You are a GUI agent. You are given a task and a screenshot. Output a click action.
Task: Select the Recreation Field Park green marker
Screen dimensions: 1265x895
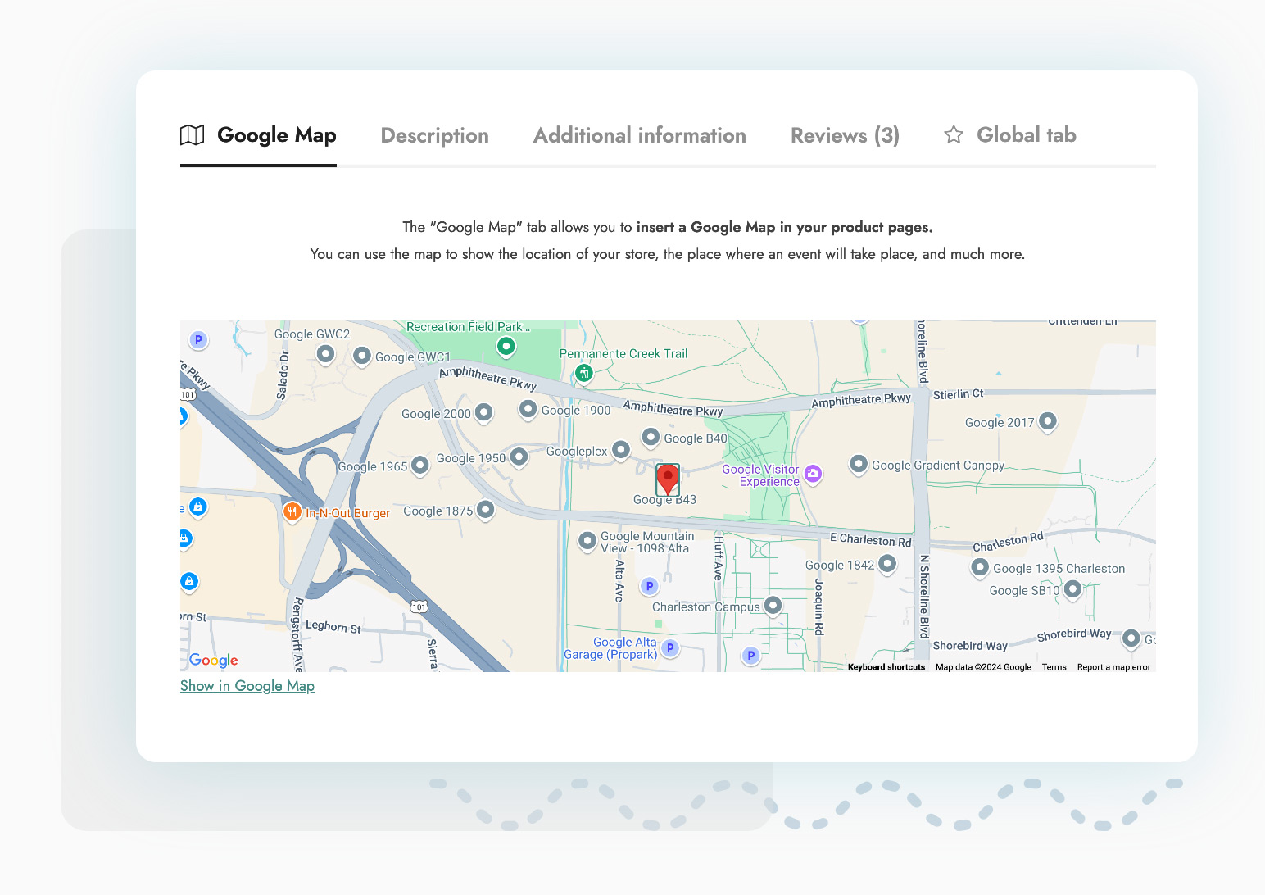click(x=506, y=347)
